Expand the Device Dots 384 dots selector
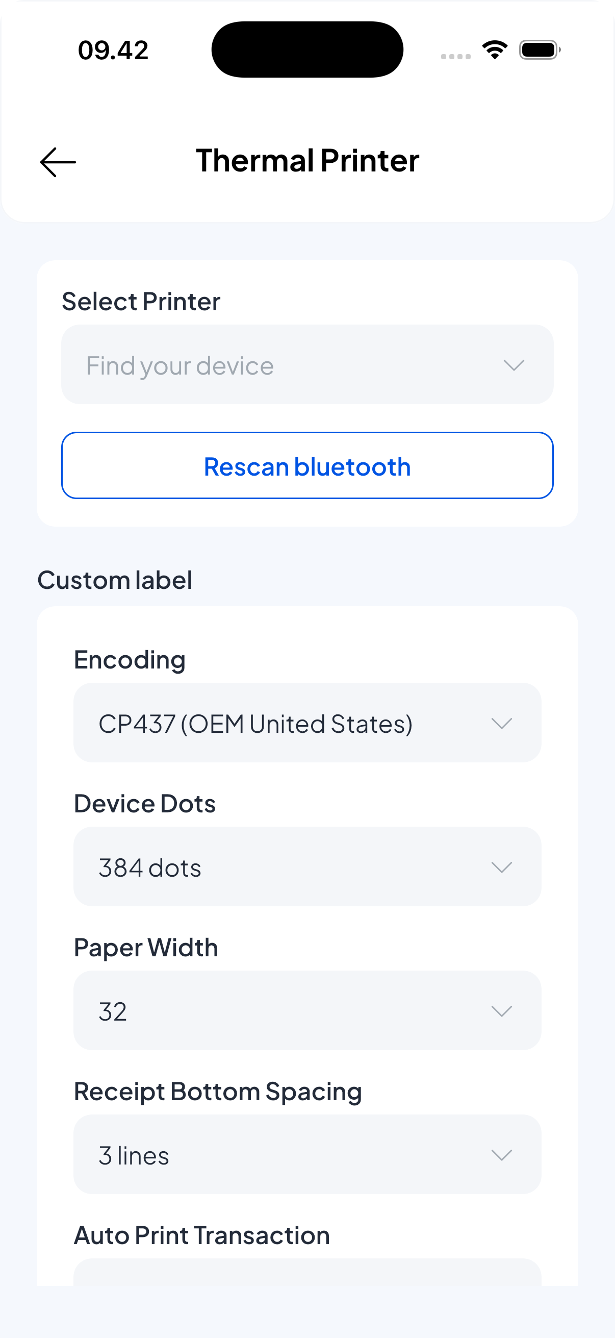 pos(306,866)
